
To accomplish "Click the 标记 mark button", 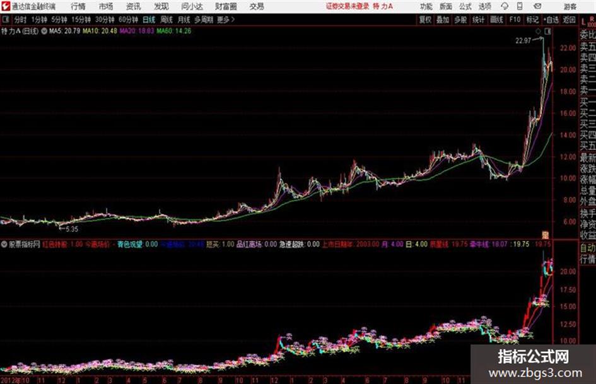I will pos(532,20).
